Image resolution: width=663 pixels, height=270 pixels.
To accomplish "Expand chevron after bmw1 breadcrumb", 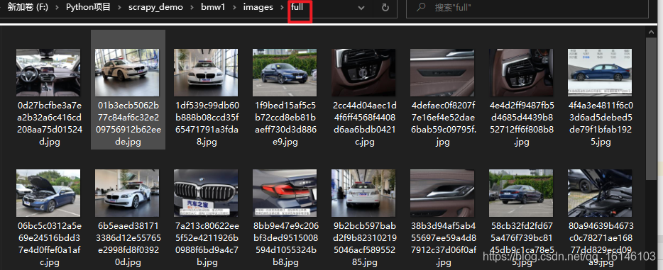I will (x=234, y=8).
